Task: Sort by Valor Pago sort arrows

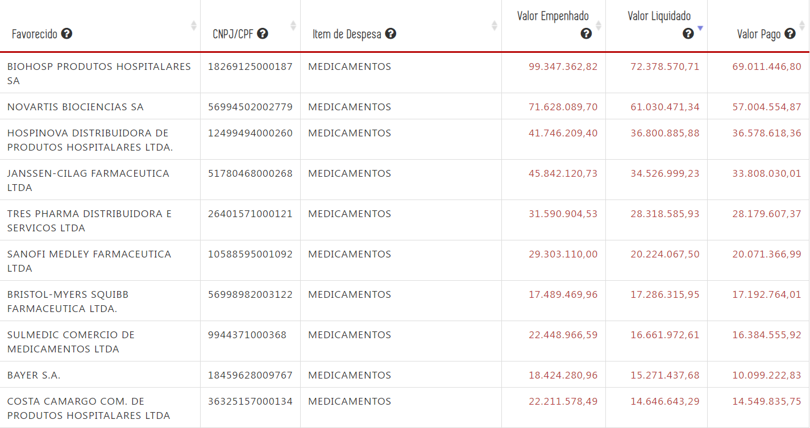Action: click(x=802, y=26)
